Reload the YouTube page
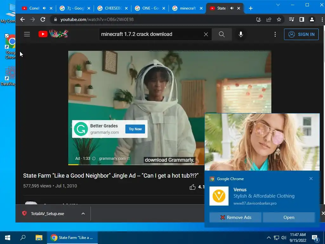Image resolution: width=325 pixels, height=244 pixels. (x=43, y=19)
